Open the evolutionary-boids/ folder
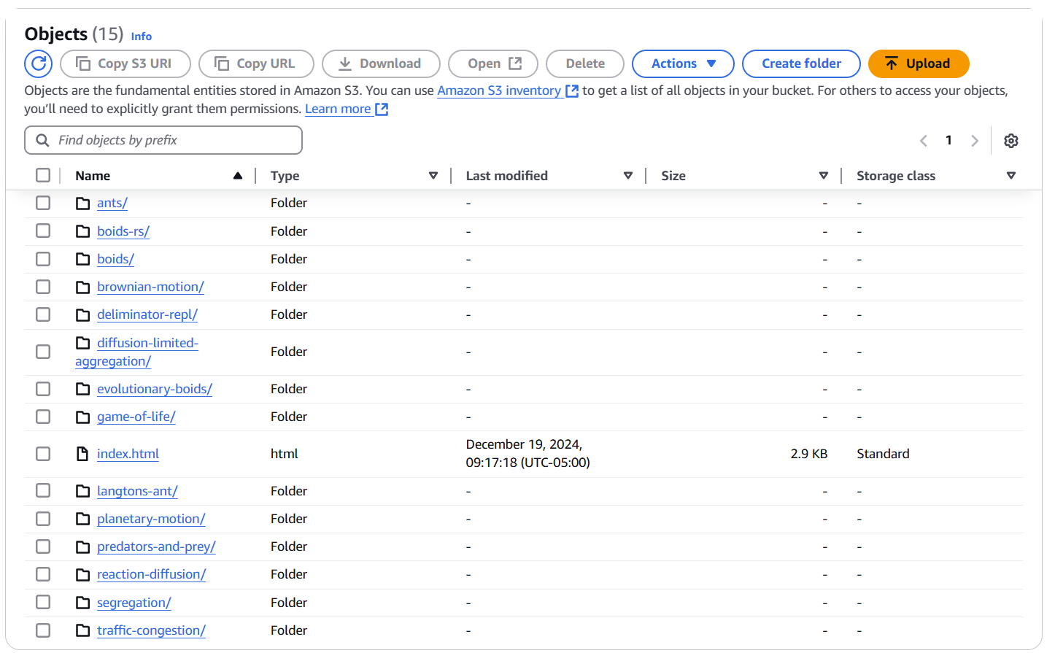Screen dimensions: 1055x653 (155, 389)
